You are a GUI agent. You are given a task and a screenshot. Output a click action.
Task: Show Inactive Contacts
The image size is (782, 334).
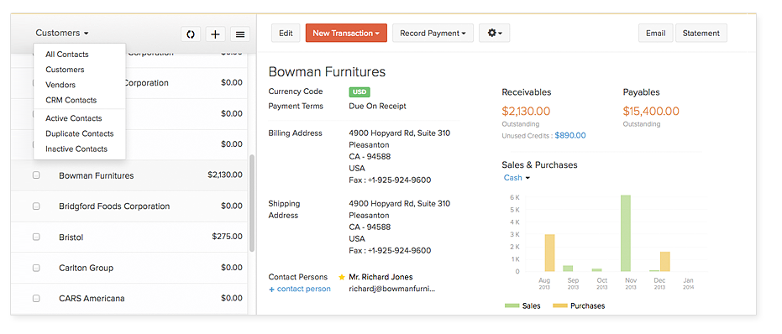[76, 149]
